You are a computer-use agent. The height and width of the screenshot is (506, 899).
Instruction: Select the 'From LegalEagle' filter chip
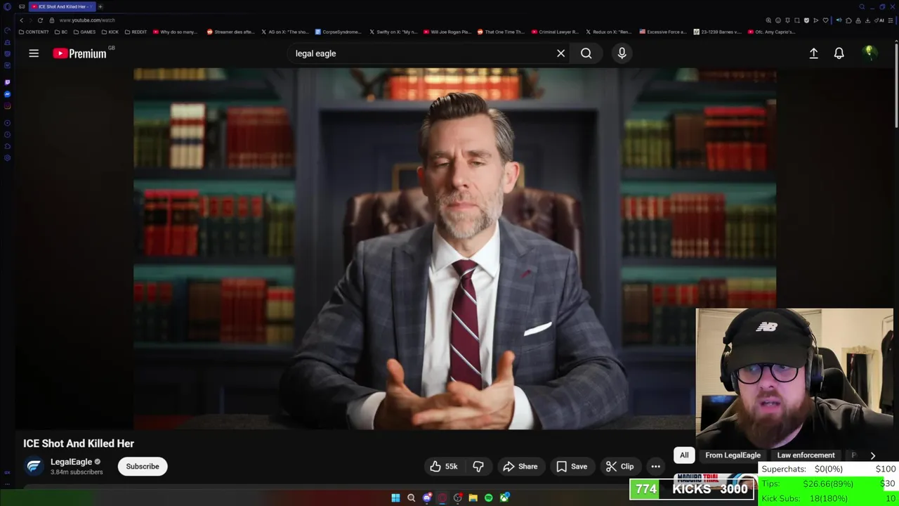click(x=733, y=455)
